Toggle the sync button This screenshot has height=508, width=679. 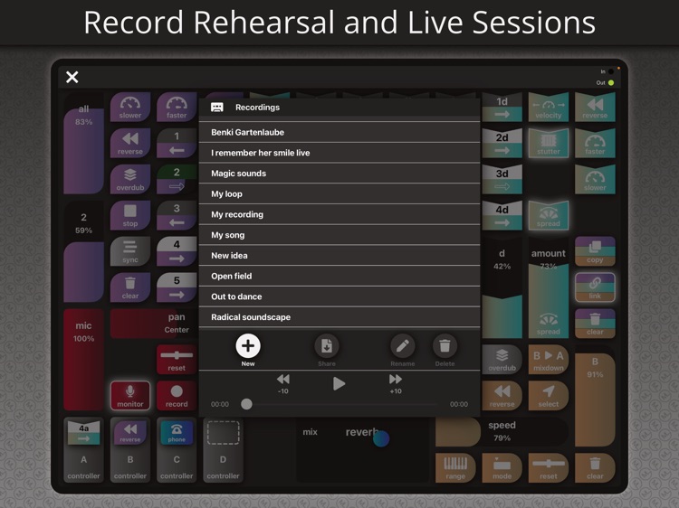click(x=129, y=251)
